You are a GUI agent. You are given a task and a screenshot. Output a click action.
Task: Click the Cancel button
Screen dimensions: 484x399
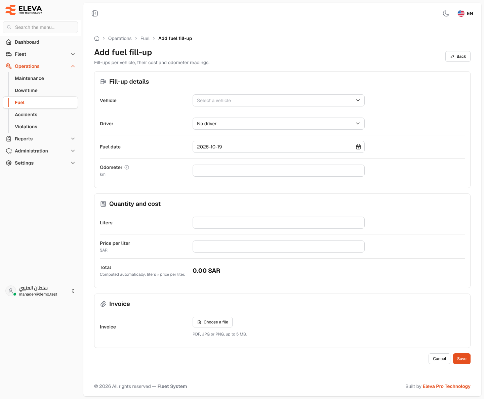point(439,359)
